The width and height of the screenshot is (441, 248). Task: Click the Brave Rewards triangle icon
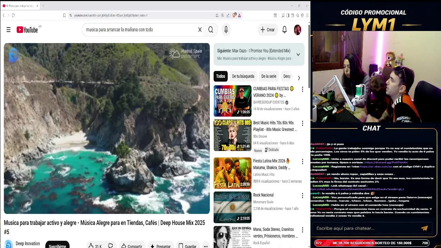coord(239,15)
